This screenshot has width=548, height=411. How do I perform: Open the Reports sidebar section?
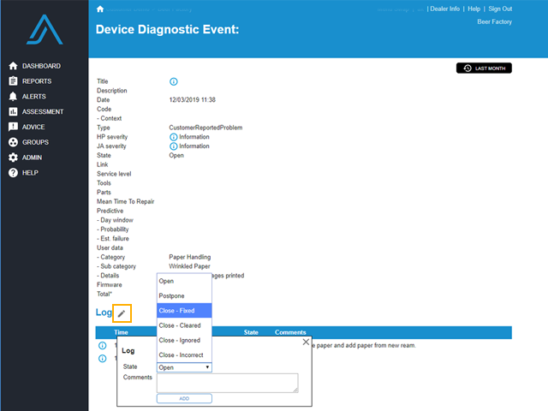pos(37,81)
